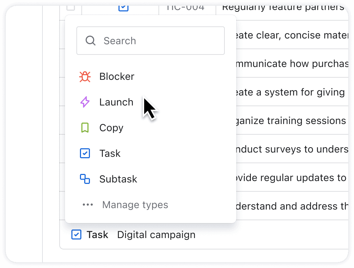Click the Launch lightning bolt icon
The image size is (354, 268).
pyautogui.click(x=85, y=102)
